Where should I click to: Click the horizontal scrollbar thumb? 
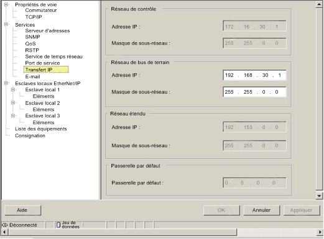pos(123,232)
